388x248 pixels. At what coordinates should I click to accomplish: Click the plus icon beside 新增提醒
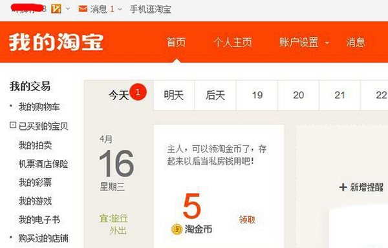pyautogui.click(x=343, y=187)
